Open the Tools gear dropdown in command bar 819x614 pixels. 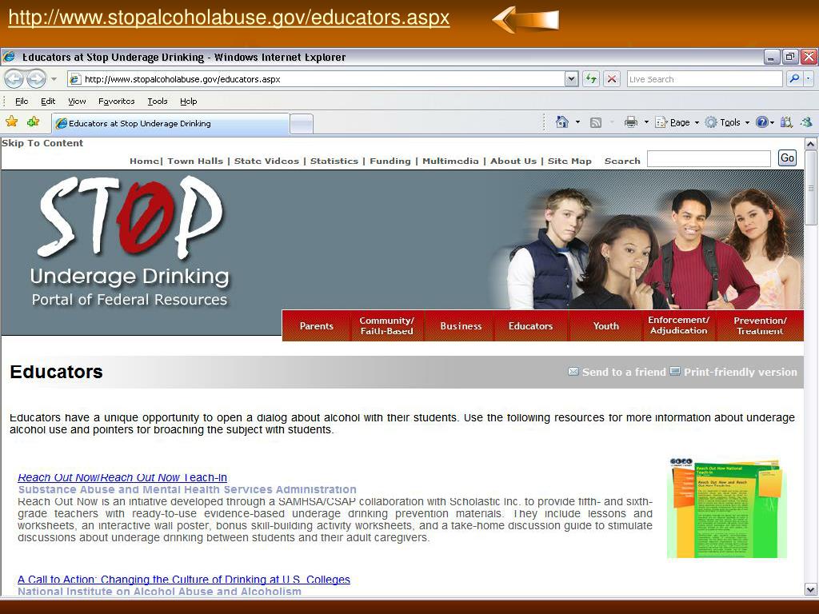click(x=727, y=122)
